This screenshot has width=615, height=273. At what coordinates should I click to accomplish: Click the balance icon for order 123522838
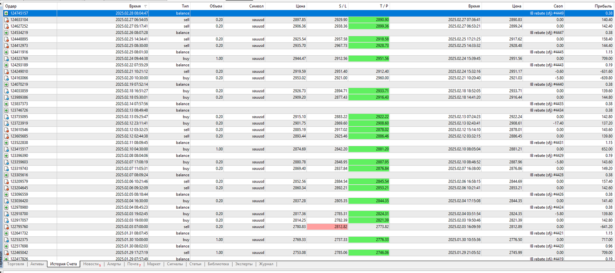click(x=6, y=142)
